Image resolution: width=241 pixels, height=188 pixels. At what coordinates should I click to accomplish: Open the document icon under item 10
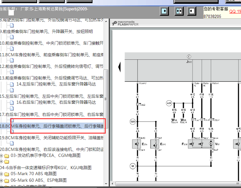click(x=12, y=49)
